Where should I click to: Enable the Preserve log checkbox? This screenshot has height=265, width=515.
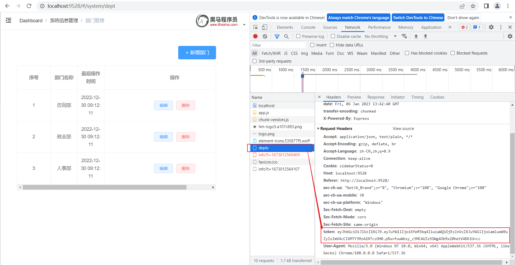pos(298,36)
